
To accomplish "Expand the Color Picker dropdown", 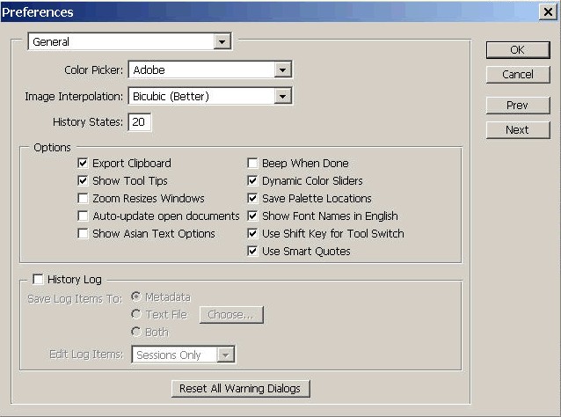I will [x=282, y=69].
